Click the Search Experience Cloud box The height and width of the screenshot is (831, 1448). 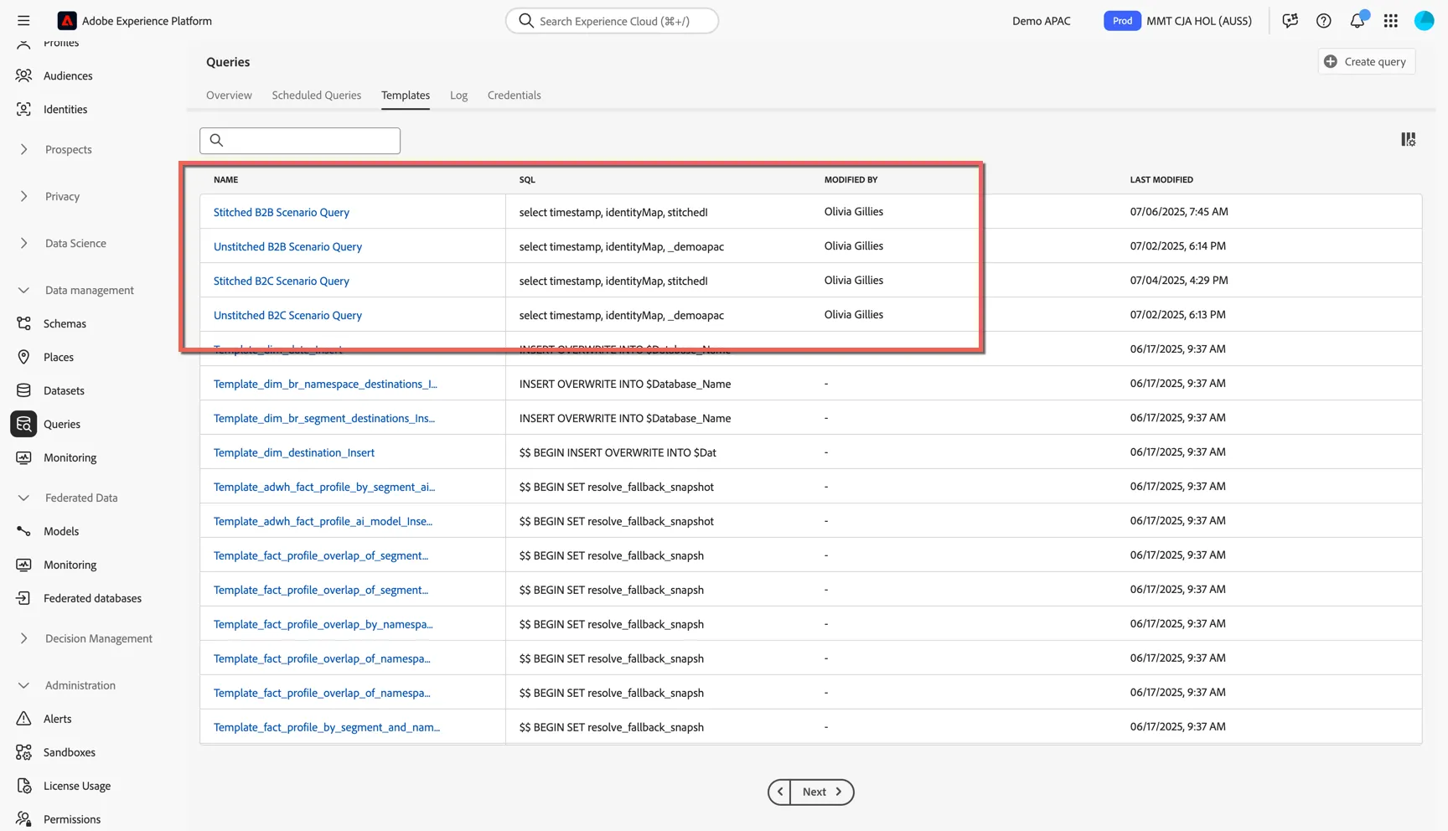pos(612,21)
